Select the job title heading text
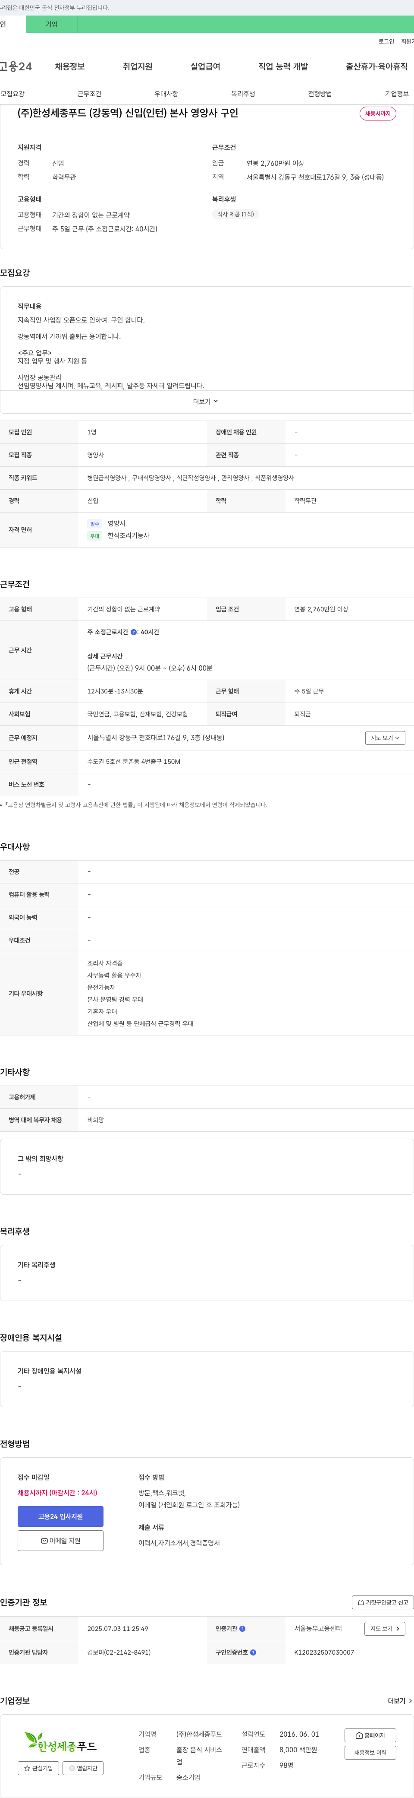Viewport: 414px width, 1798px height. point(128,113)
